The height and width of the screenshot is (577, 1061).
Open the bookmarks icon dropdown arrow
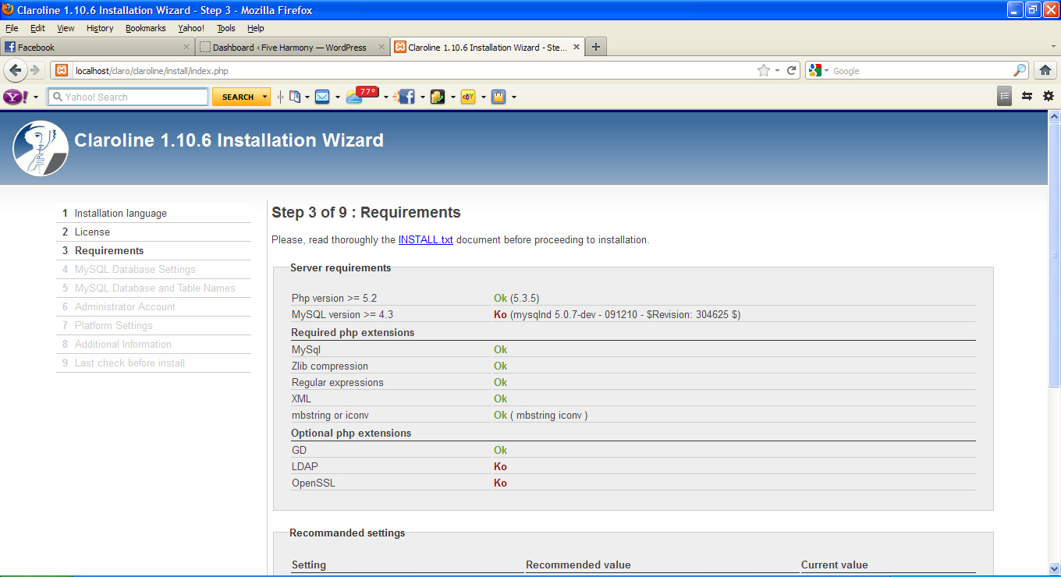tap(307, 97)
